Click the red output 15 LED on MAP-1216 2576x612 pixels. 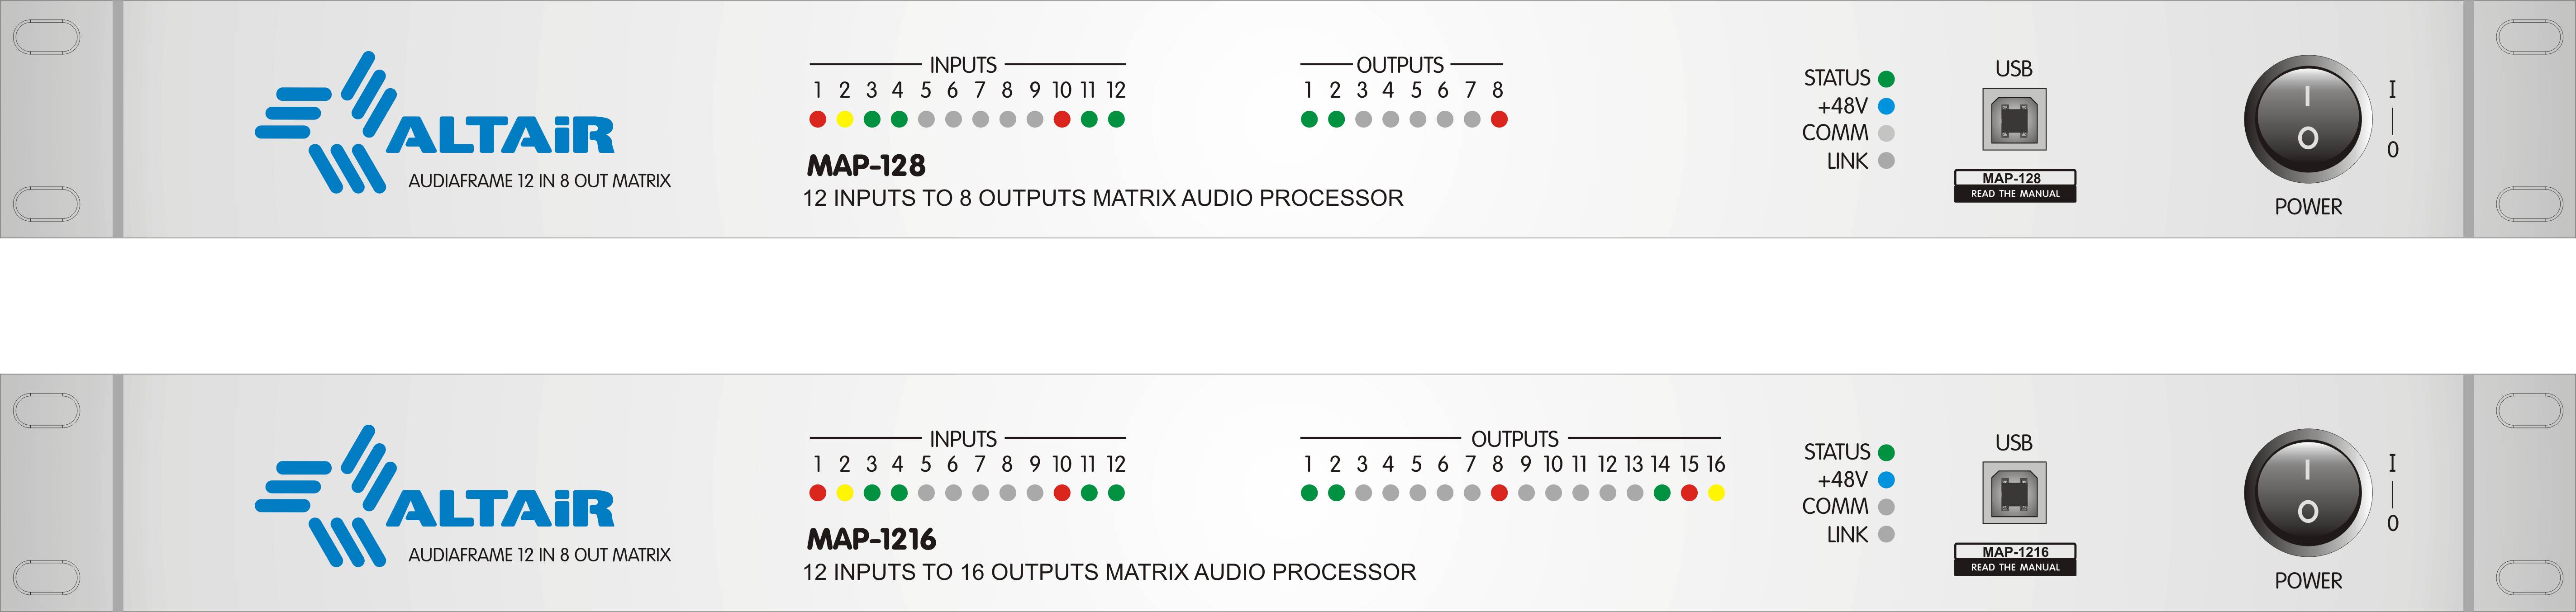click(x=1689, y=493)
